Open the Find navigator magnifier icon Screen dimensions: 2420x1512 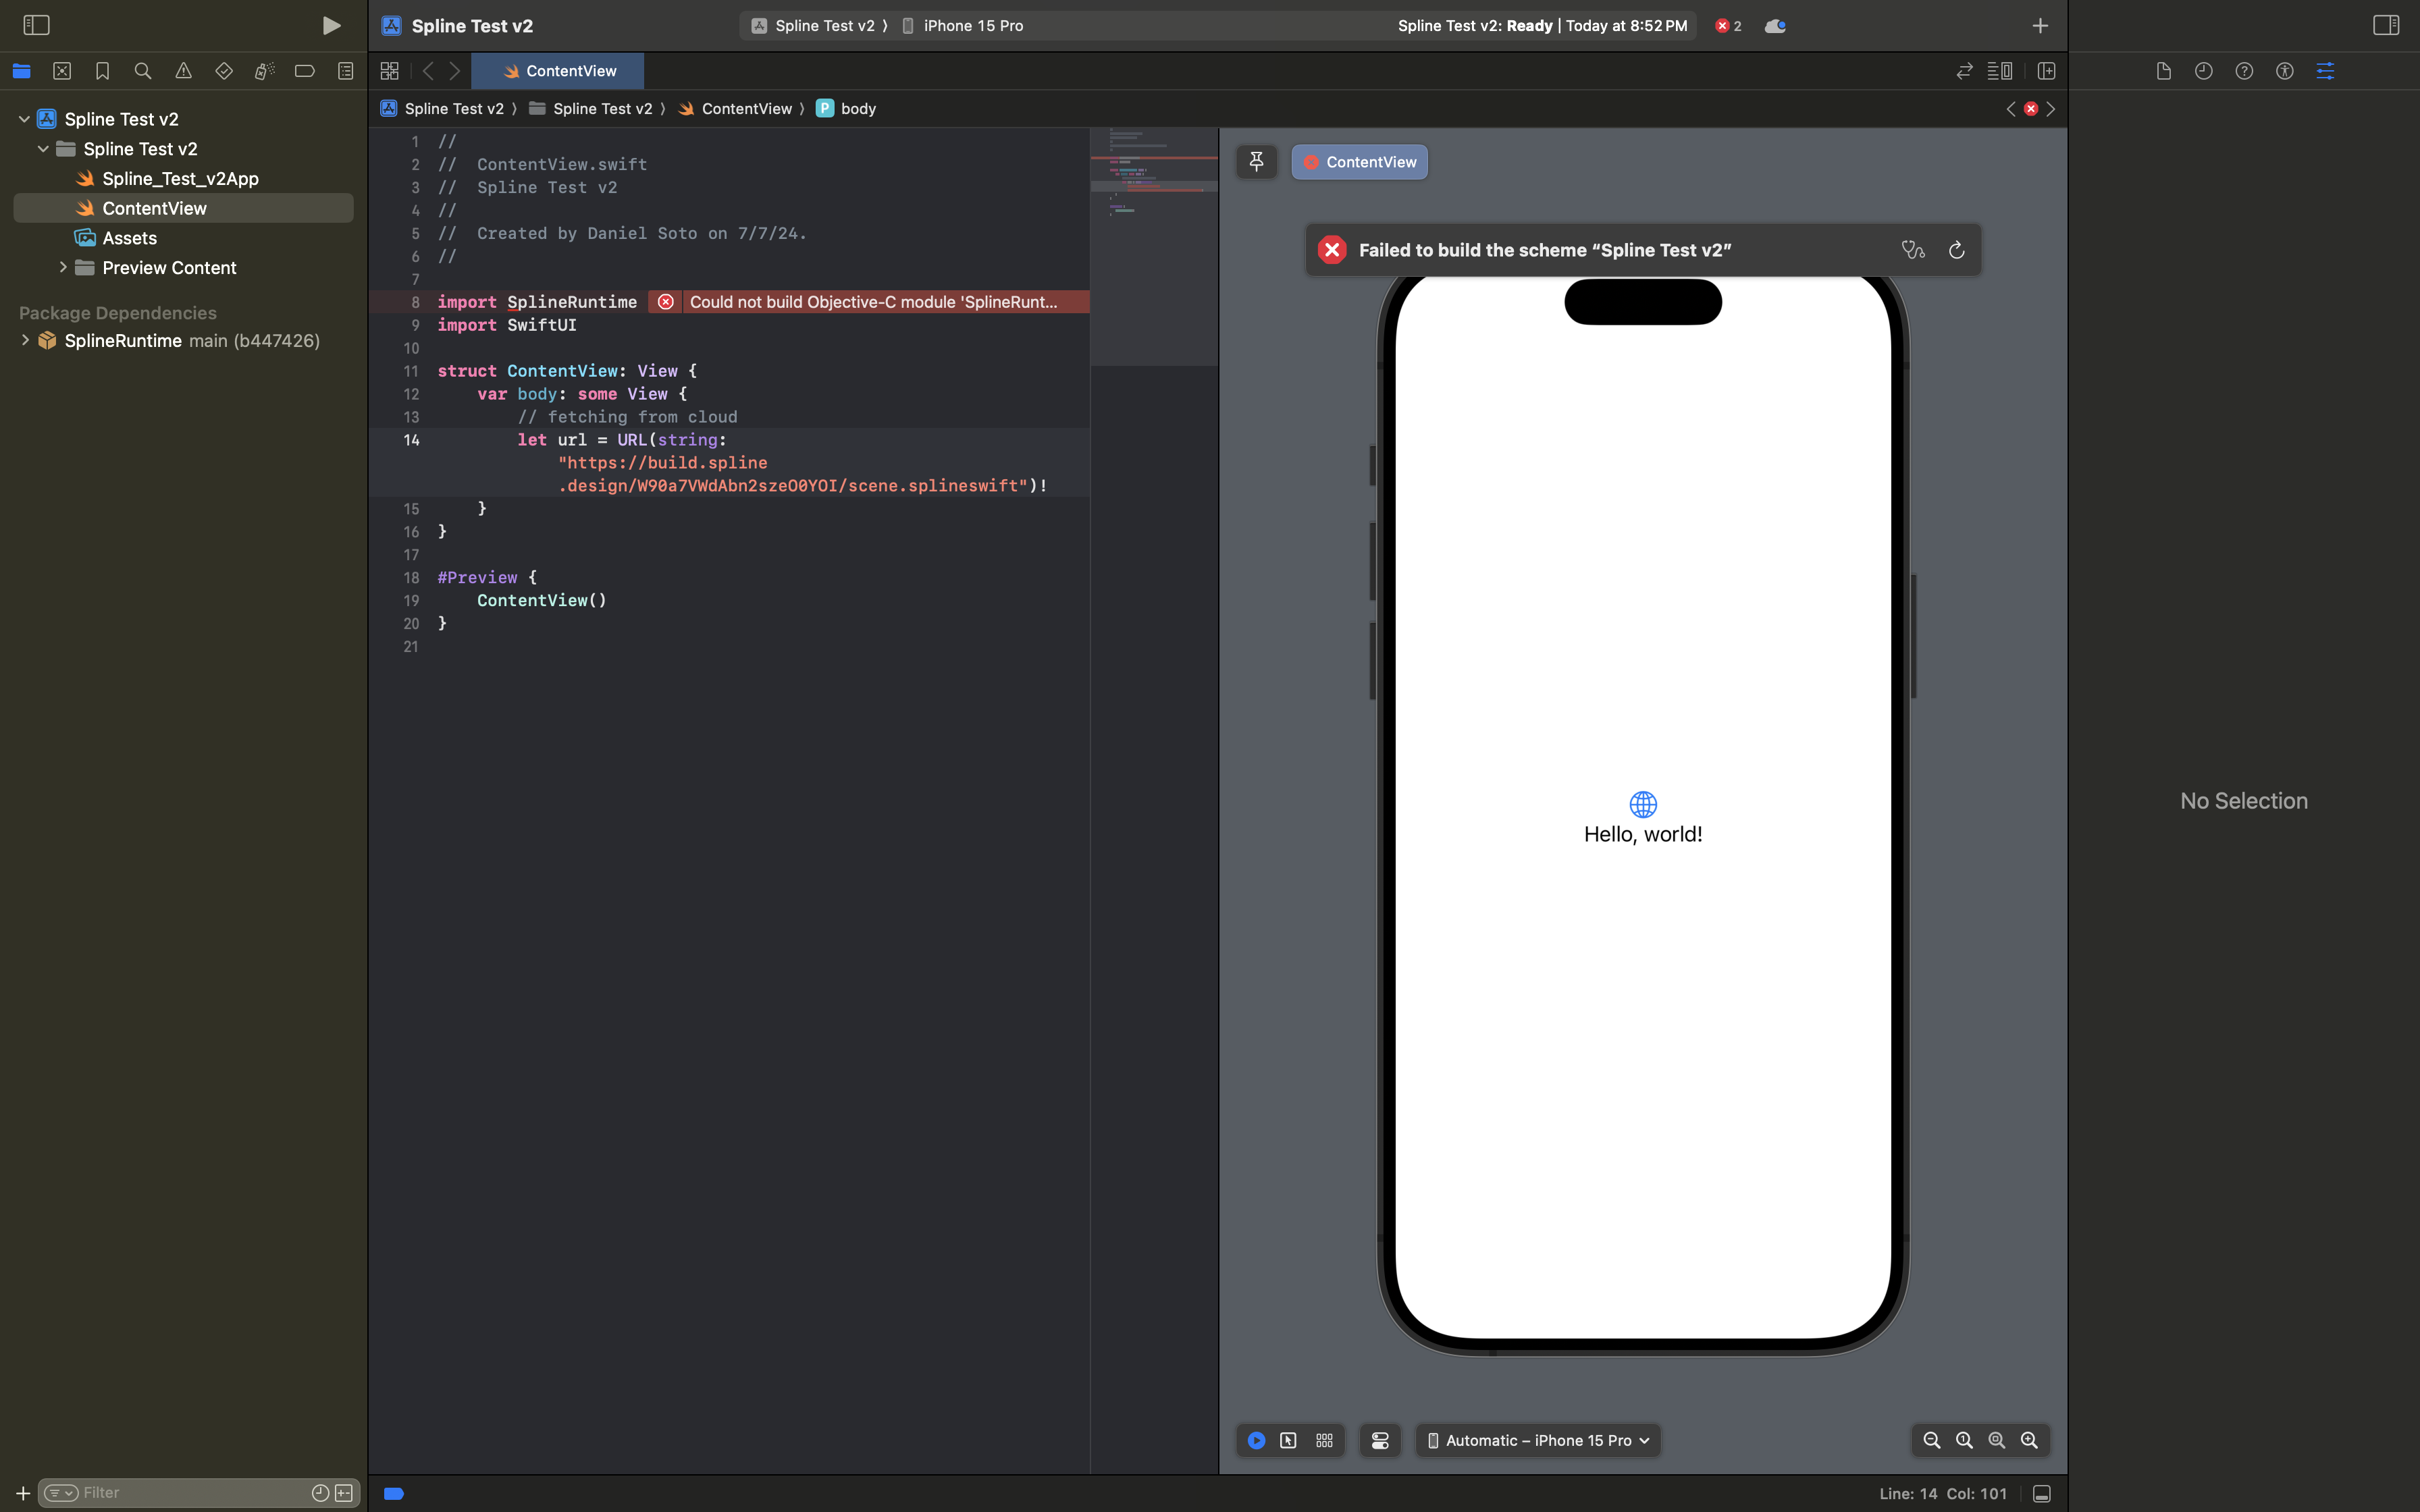coord(143,71)
